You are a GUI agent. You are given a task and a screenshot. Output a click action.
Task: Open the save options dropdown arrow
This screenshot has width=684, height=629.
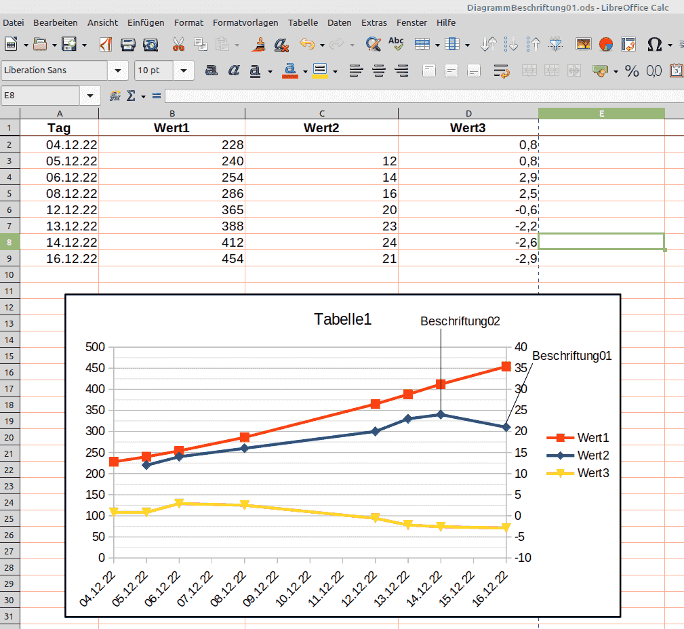pos(84,45)
